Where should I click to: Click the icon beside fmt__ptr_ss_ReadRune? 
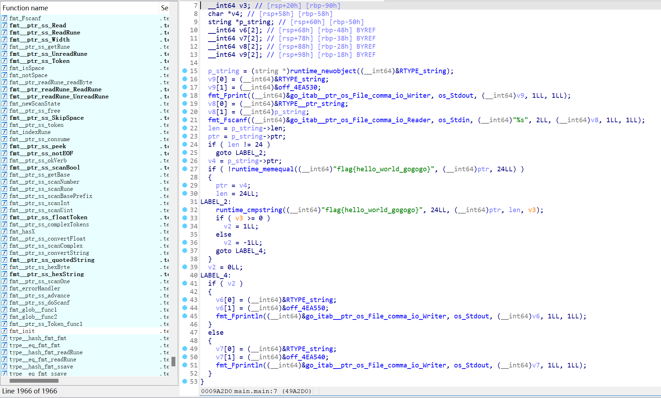pos(4,33)
